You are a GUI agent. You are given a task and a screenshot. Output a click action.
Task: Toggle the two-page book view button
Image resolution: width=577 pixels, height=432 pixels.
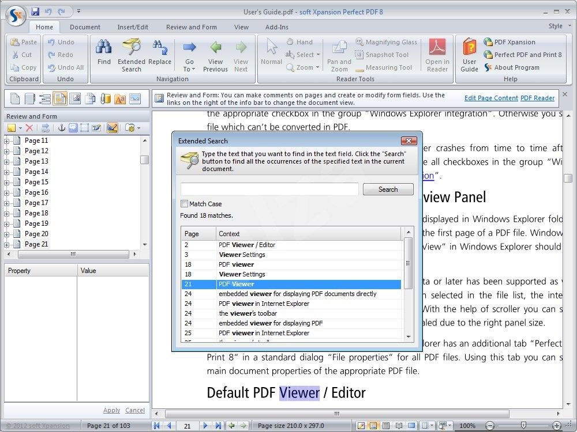coord(398,426)
